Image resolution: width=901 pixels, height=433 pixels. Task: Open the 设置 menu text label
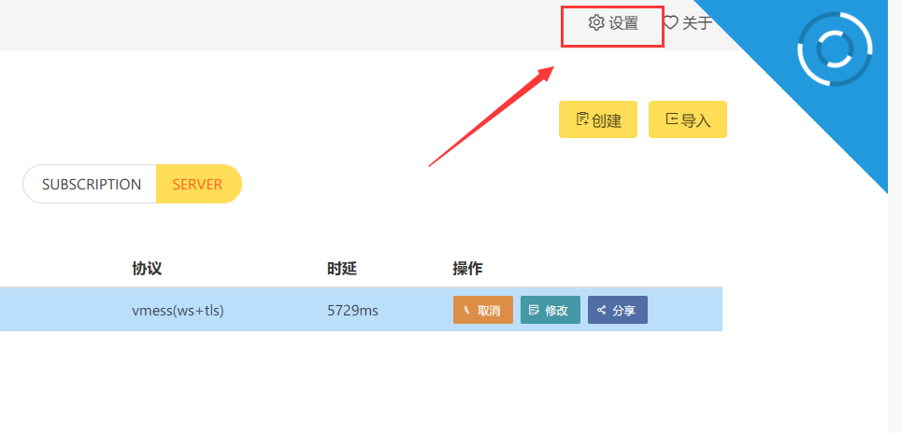point(624,23)
